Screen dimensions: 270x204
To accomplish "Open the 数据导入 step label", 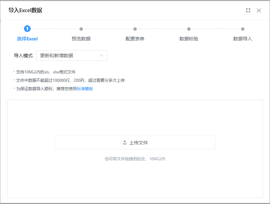I will 243,39.
